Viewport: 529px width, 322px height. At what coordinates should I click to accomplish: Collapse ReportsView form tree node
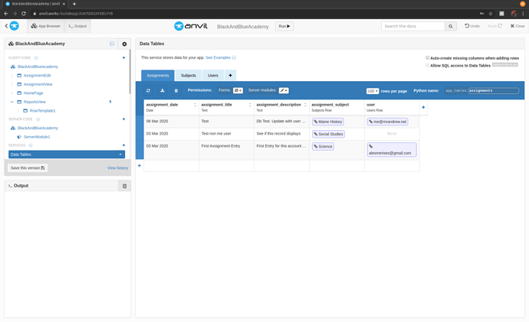pos(12,102)
